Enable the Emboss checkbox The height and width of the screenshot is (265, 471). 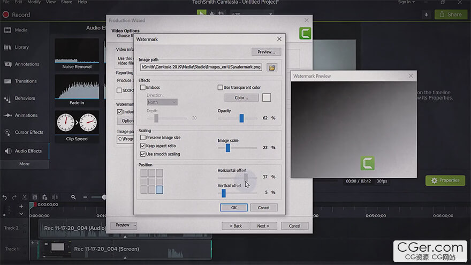[143, 87]
